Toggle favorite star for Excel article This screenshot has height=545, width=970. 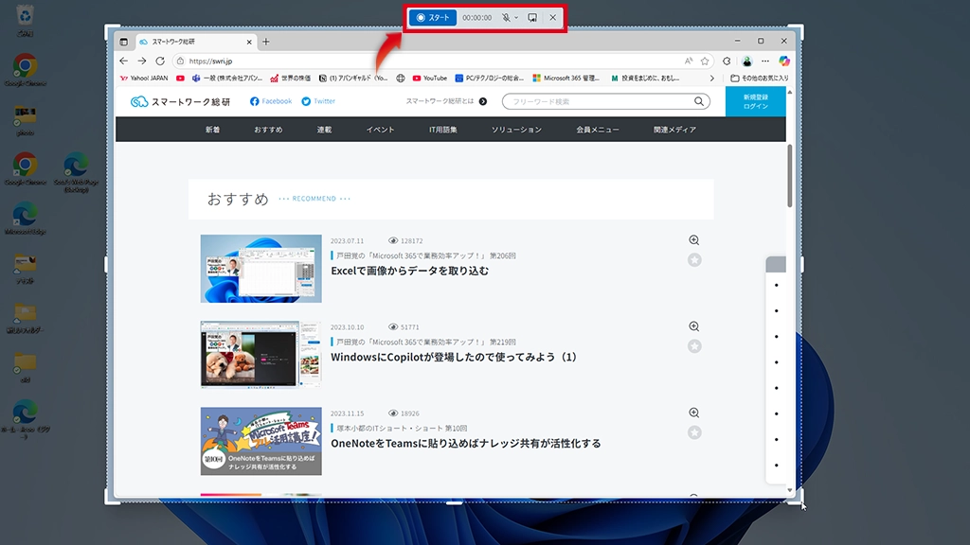(x=694, y=260)
